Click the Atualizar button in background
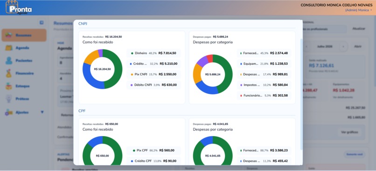 coord(359,29)
